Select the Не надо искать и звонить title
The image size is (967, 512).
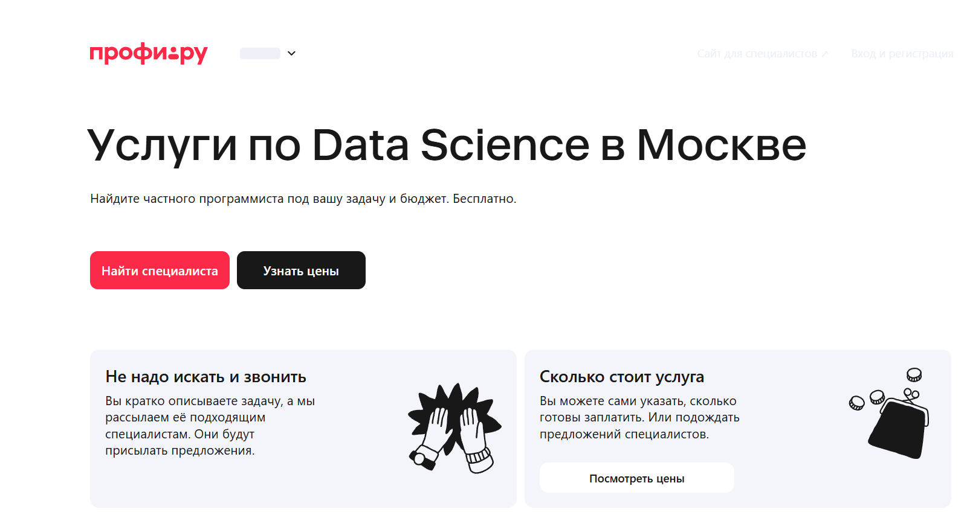[x=205, y=377]
